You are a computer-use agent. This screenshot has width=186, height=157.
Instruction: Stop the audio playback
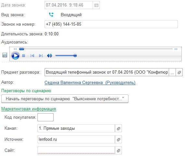coord(24,55)
